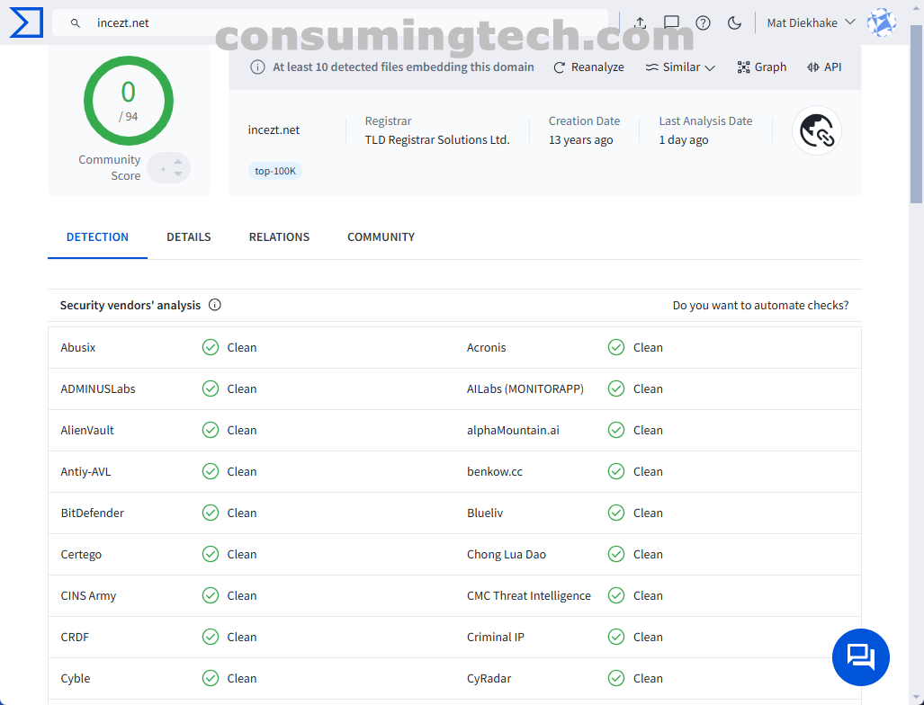The width and height of the screenshot is (924, 705).
Task: Click the upload file icon
Action: 640,22
